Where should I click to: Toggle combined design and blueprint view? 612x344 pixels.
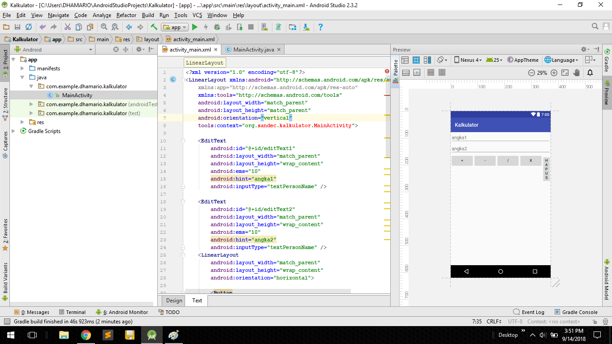pyautogui.click(x=427, y=60)
